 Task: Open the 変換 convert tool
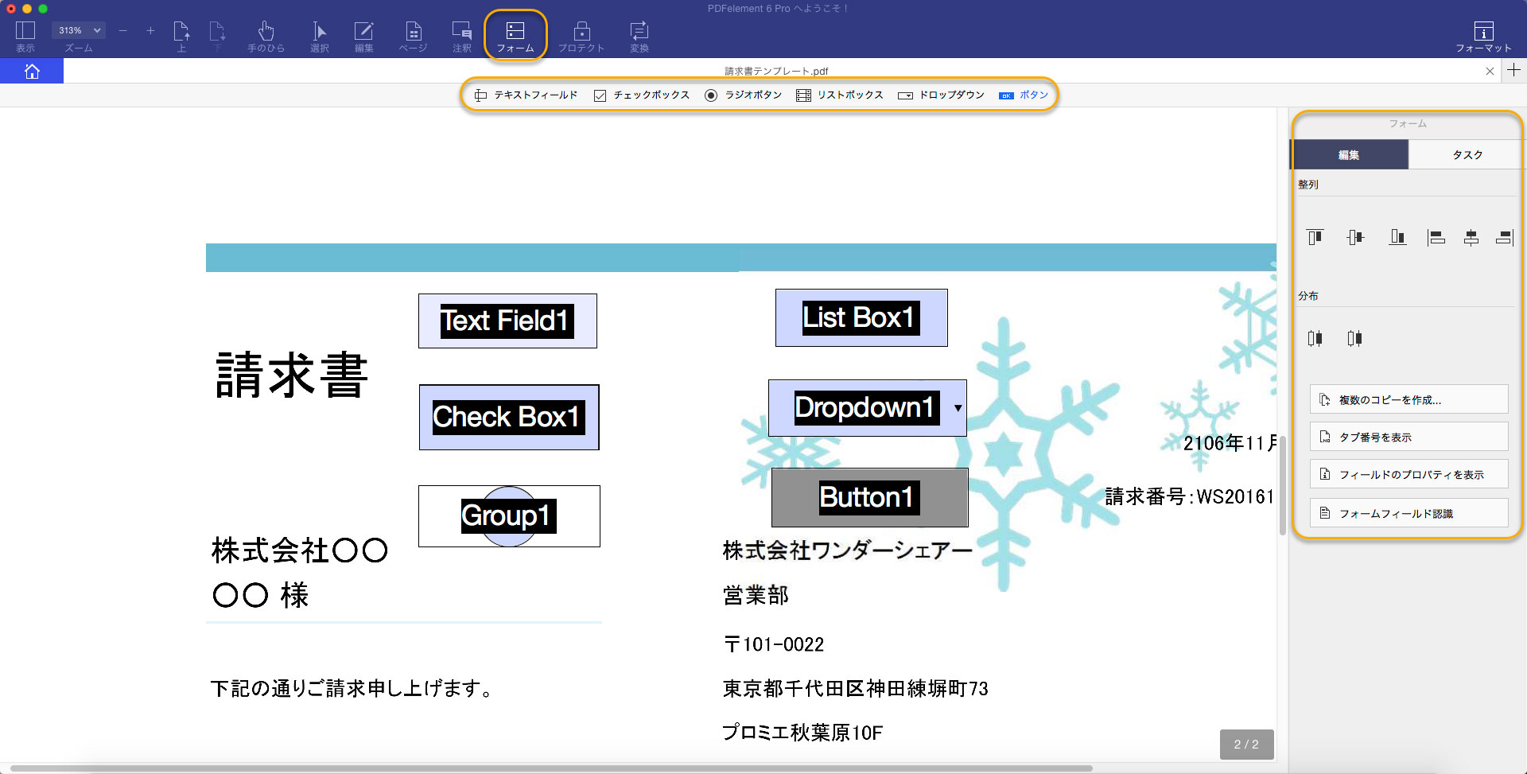(x=639, y=36)
